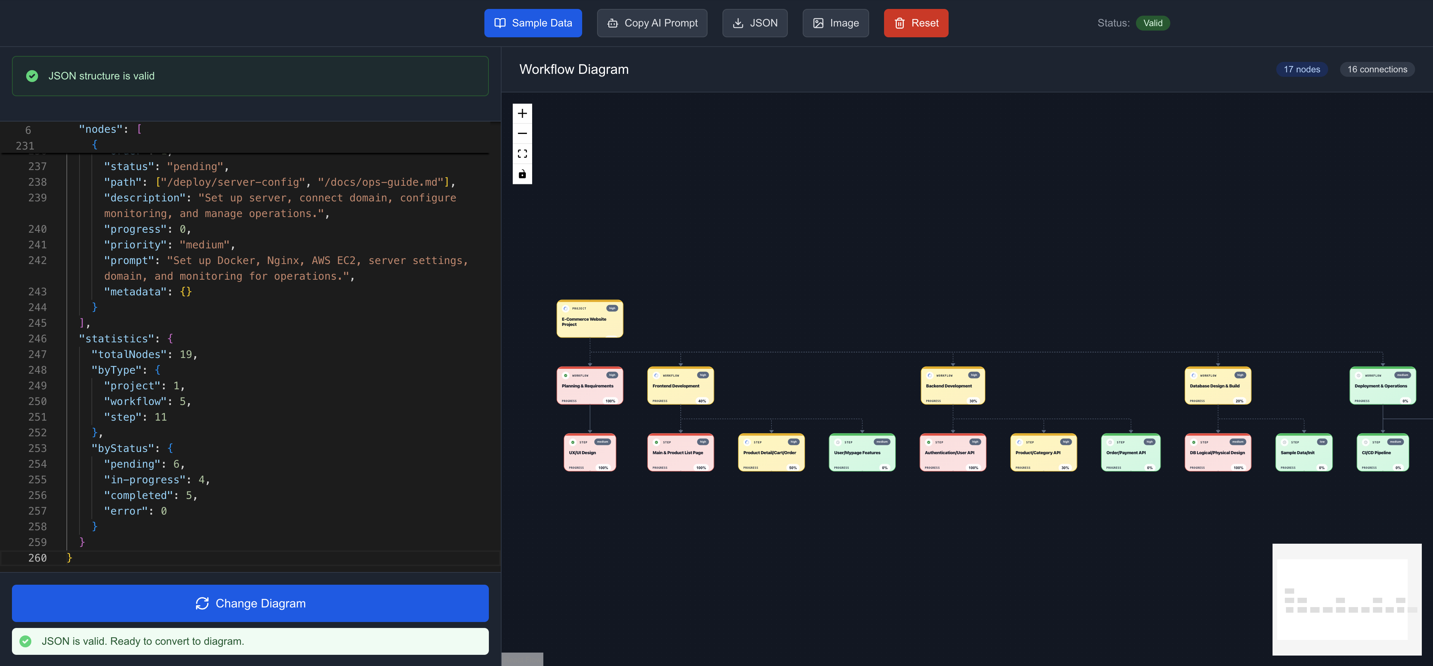Select the Backend Development workflow node
The image size is (1433, 666).
[952, 386]
